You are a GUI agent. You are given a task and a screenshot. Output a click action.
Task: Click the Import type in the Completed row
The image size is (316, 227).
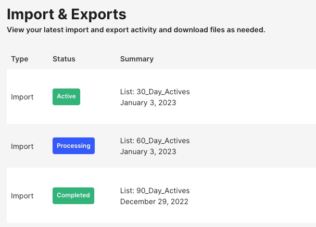pyautogui.click(x=22, y=196)
